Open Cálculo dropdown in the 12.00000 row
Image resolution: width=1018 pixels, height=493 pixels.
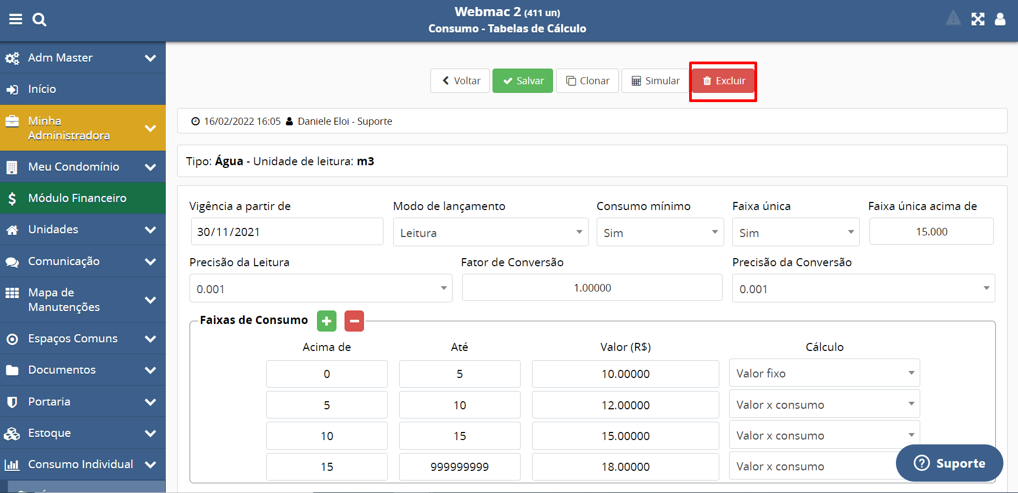(824, 404)
